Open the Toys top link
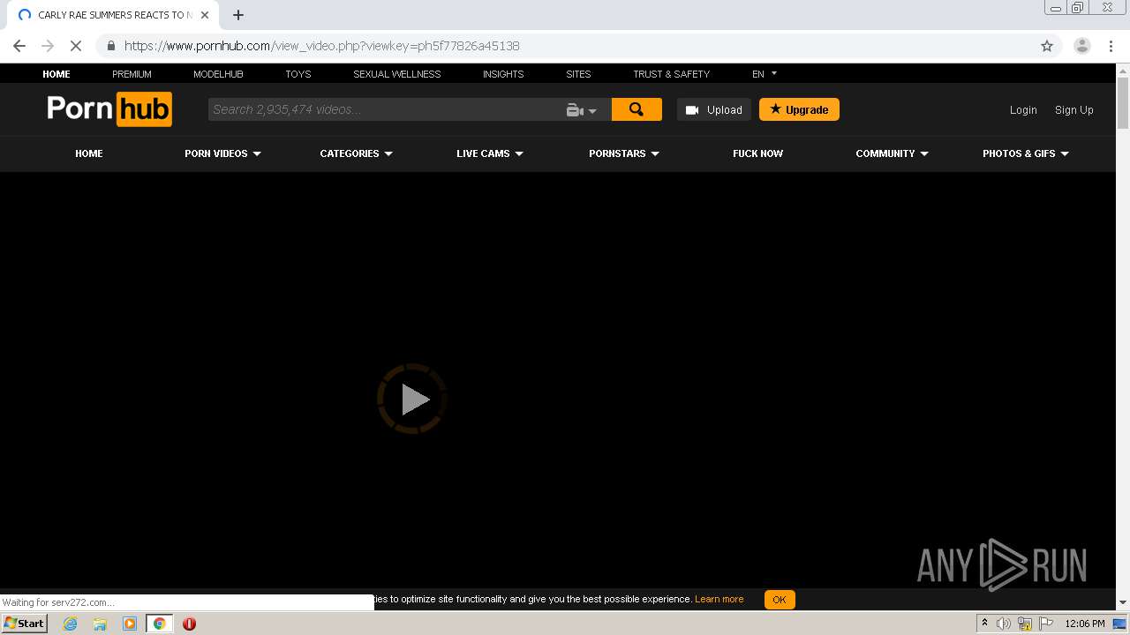Viewport: 1130px width, 635px height. (x=298, y=74)
